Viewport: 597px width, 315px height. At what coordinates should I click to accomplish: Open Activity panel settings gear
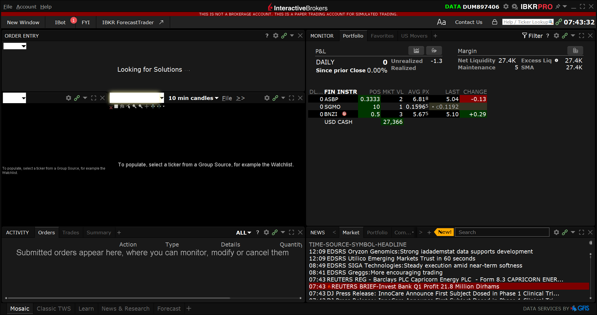(266, 232)
